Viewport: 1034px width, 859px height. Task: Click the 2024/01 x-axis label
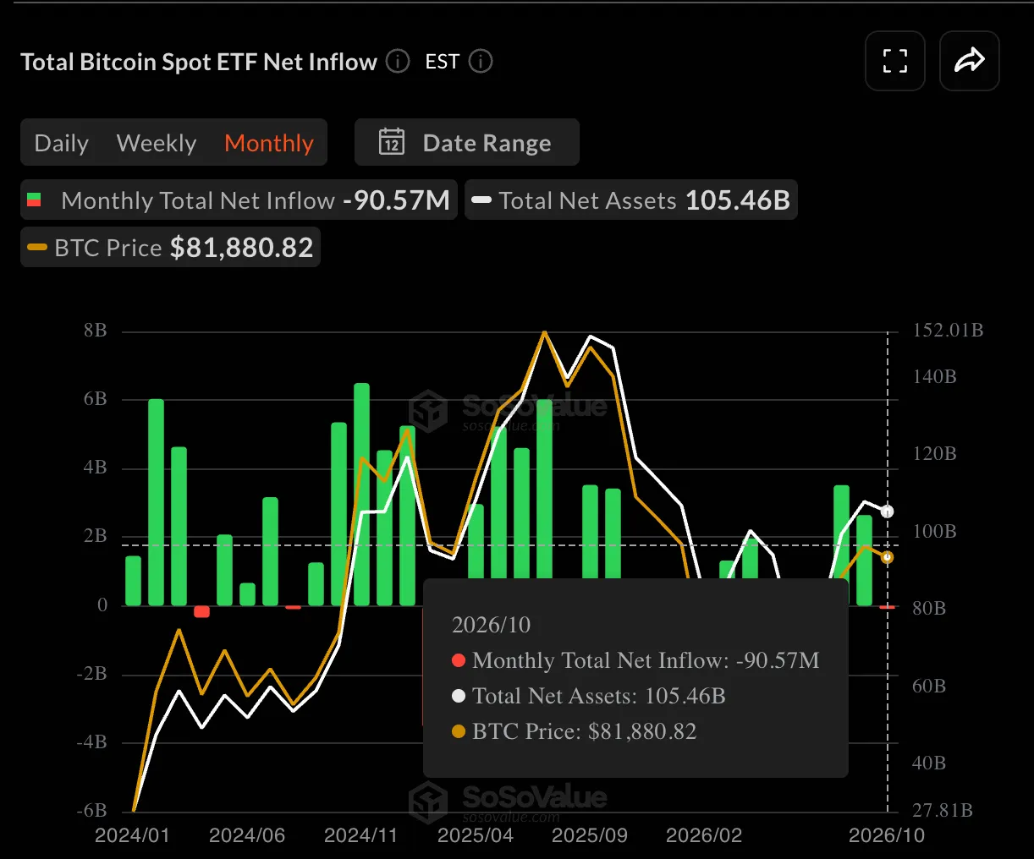(132, 835)
